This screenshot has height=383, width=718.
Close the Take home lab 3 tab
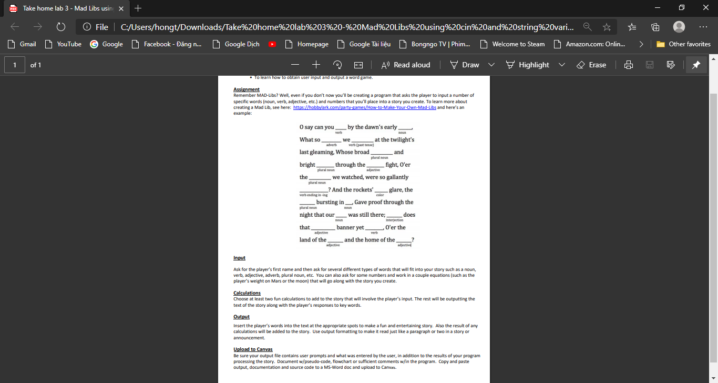point(121,8)
